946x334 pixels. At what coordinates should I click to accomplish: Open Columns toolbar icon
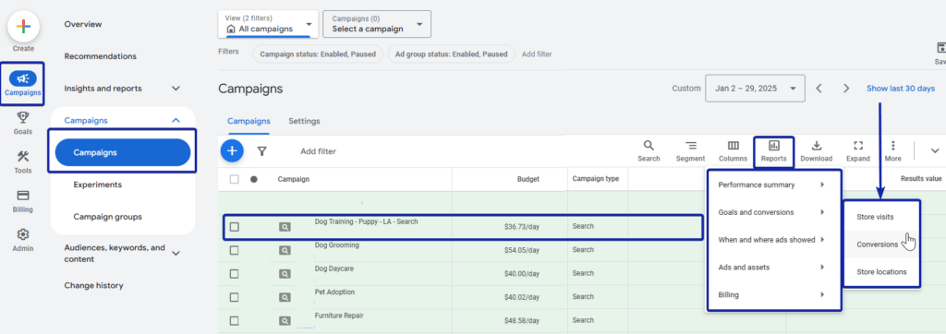tap(733, 145)
